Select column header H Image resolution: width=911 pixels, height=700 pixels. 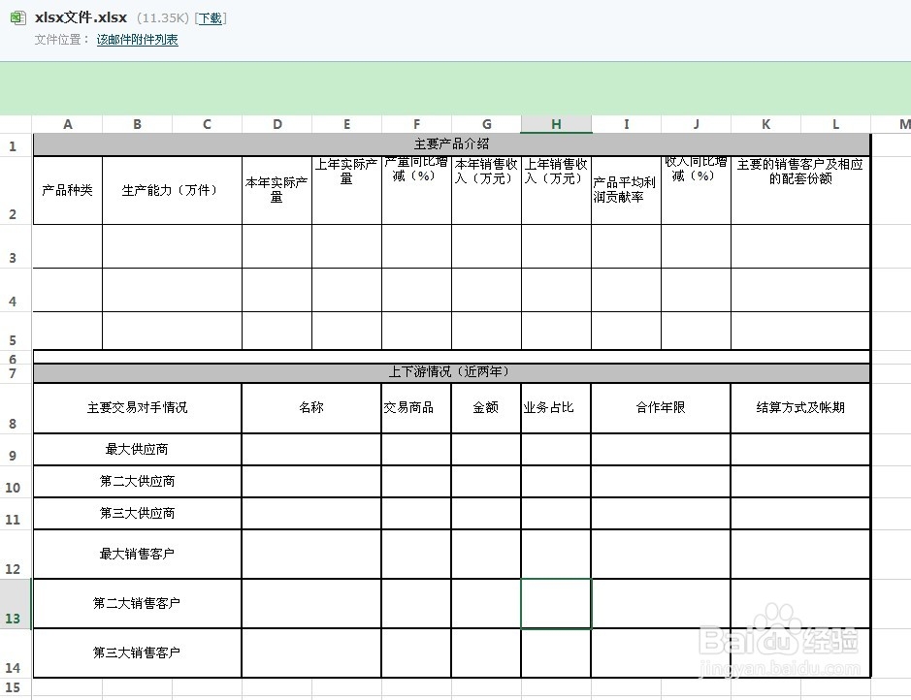coord(555,124)
